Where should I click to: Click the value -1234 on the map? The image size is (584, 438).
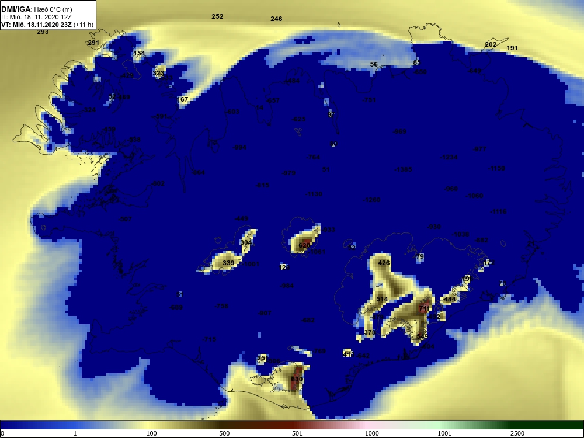(449, 157)
